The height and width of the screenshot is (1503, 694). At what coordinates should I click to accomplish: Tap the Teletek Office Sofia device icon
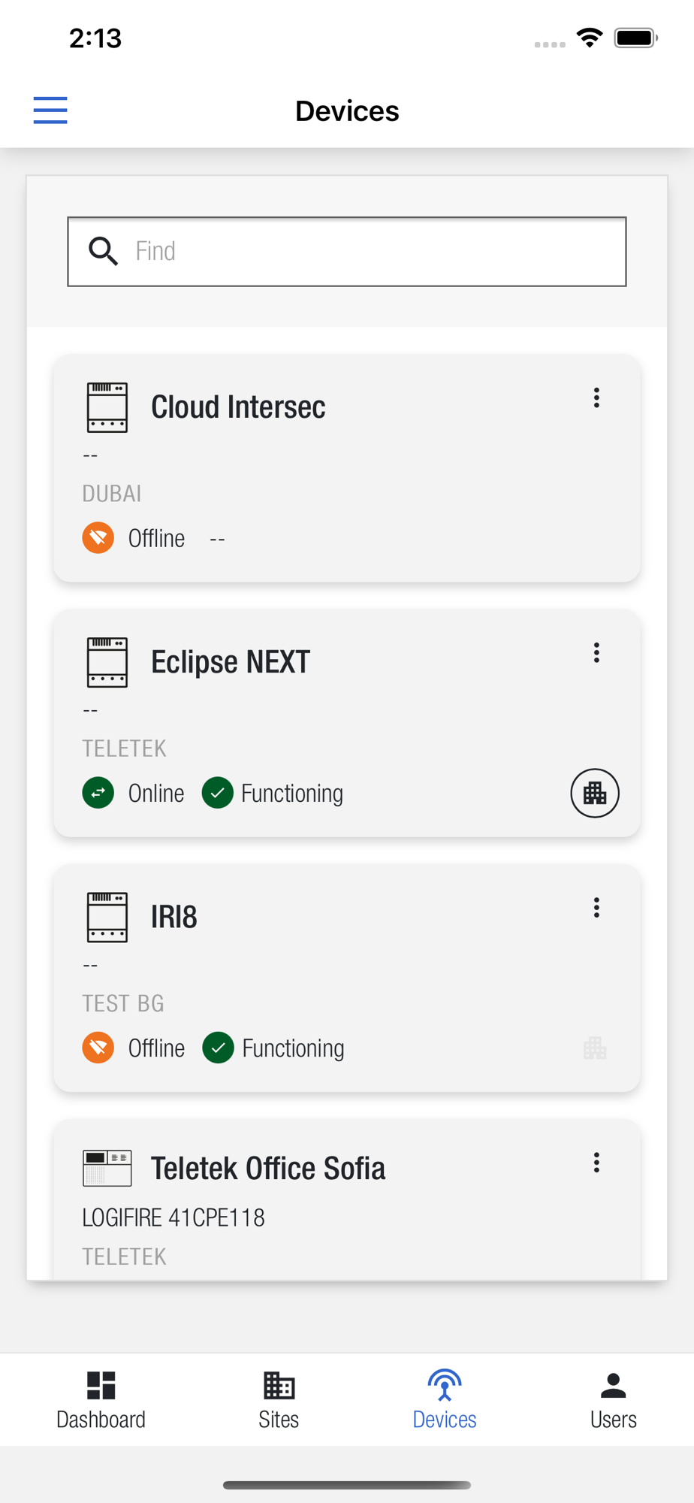[107, 1169]
